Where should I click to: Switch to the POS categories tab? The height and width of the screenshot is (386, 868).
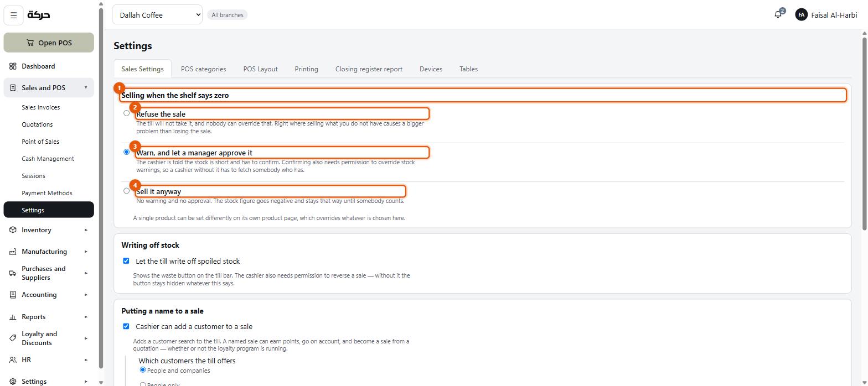coord(203,69)
